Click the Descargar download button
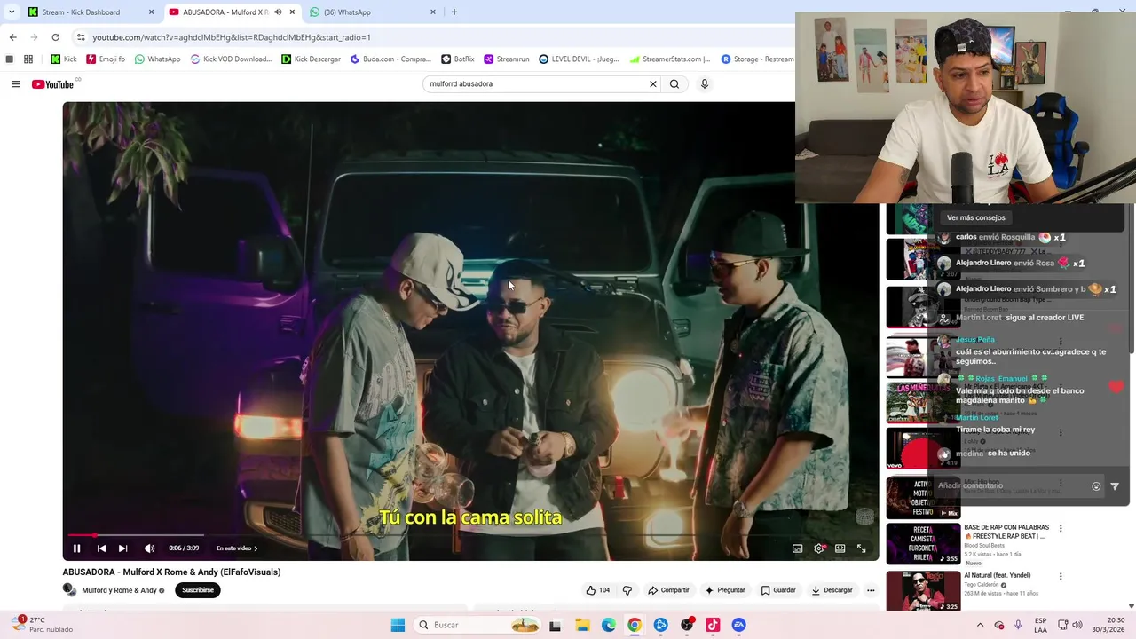Image resolution: width=1136 pixels, height=639 pixels. pos(832,590)
